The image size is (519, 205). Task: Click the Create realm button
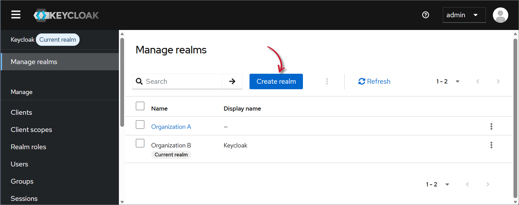[276, 81]
